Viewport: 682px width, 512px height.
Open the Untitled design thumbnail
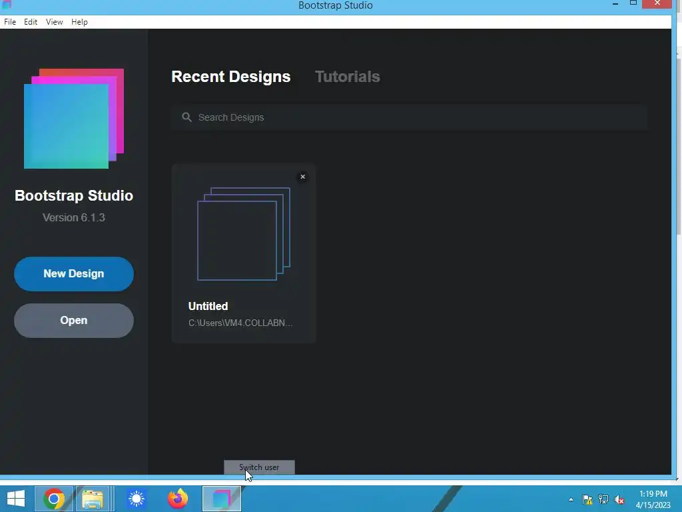pos(244,234)
